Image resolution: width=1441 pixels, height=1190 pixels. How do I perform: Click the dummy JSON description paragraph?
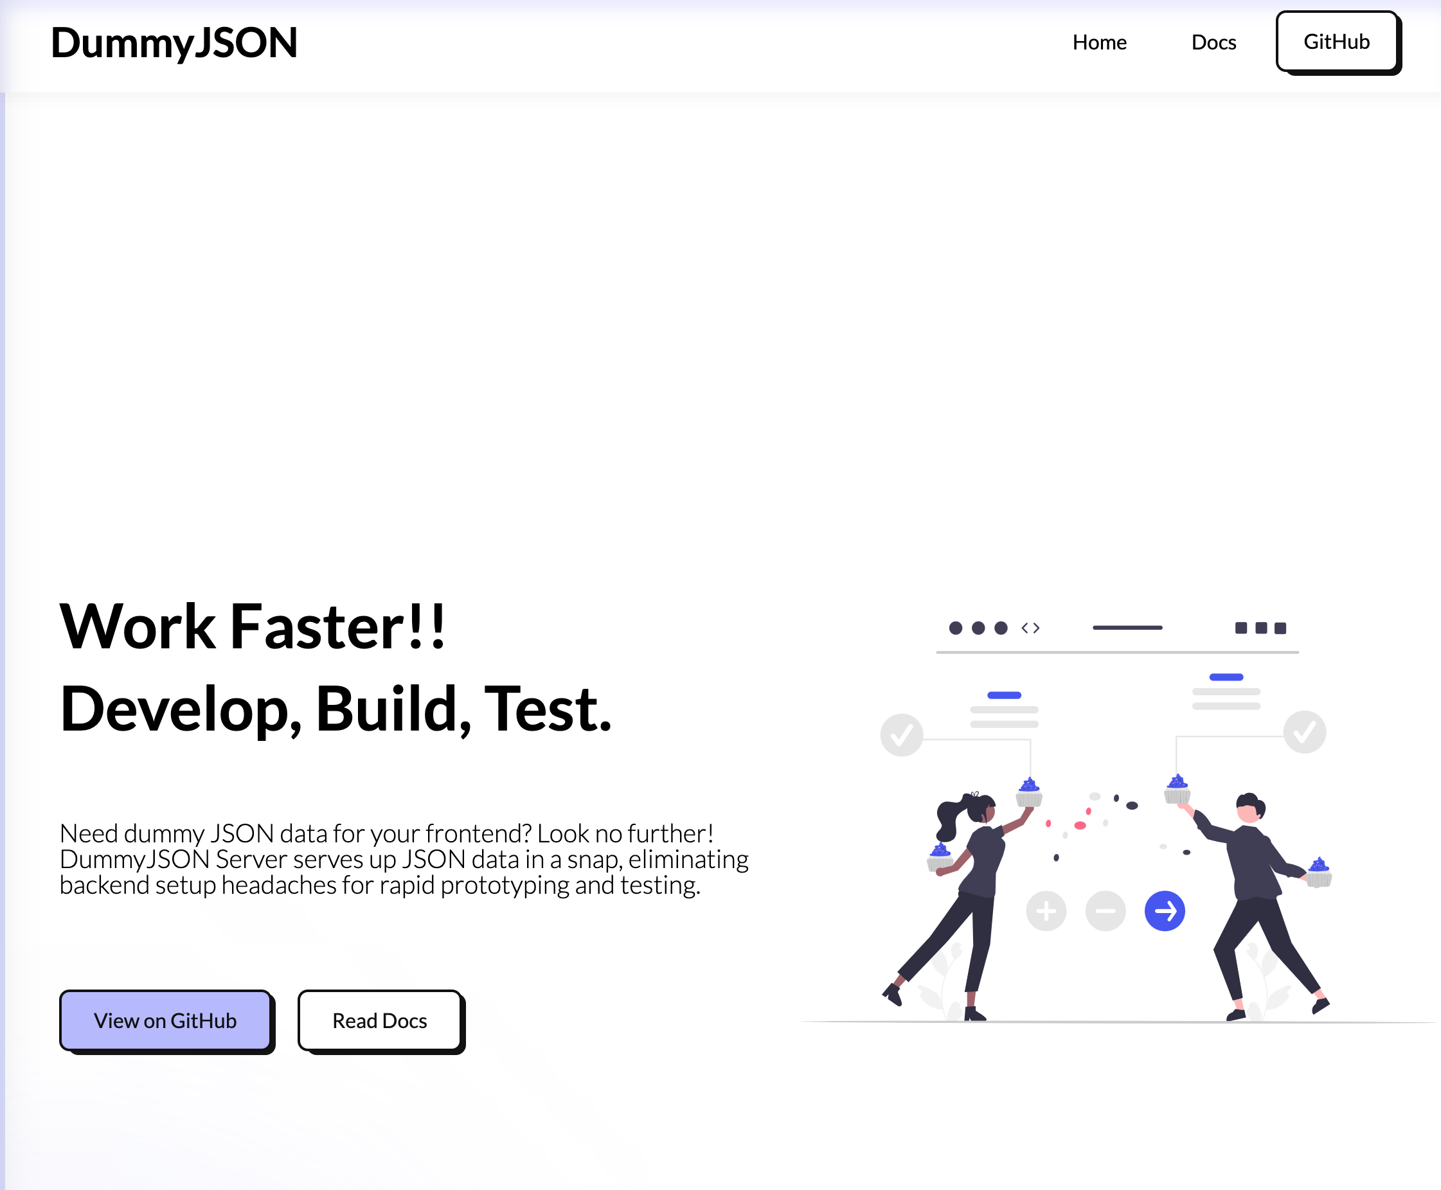[x=404, y=859]
